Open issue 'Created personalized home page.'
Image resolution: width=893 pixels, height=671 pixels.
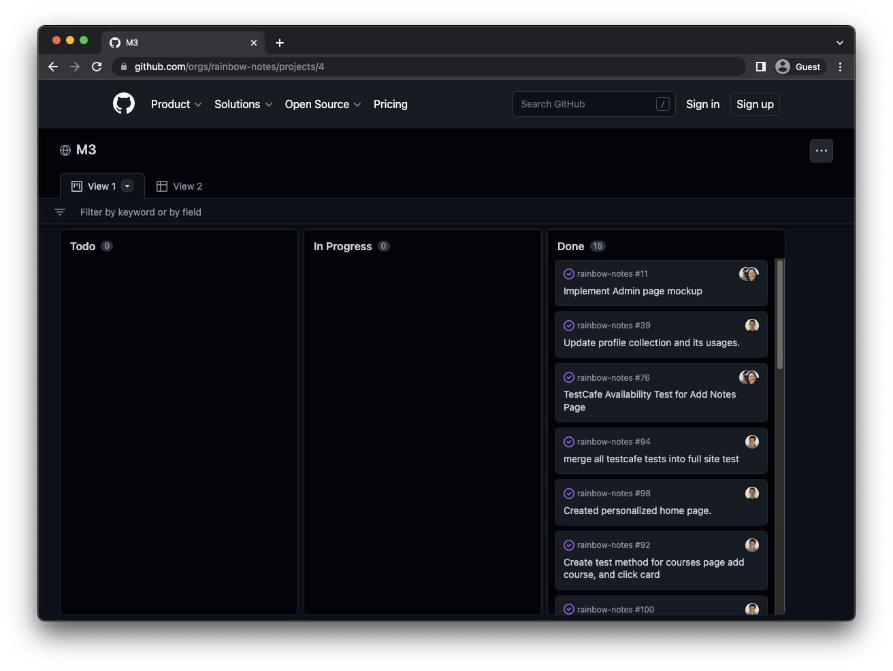coord(637,511)
